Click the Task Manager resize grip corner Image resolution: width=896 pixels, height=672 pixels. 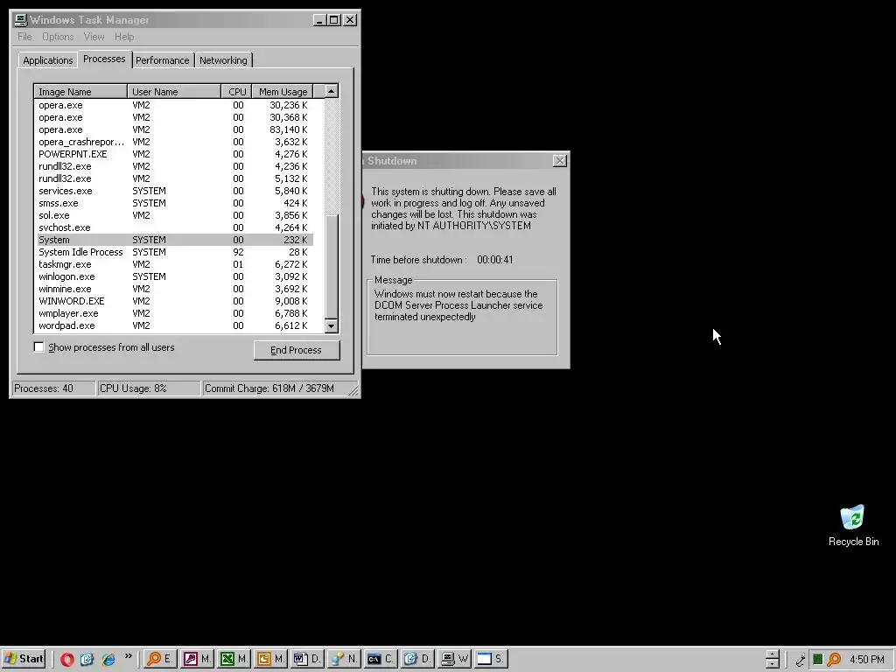tap(353, 391)
